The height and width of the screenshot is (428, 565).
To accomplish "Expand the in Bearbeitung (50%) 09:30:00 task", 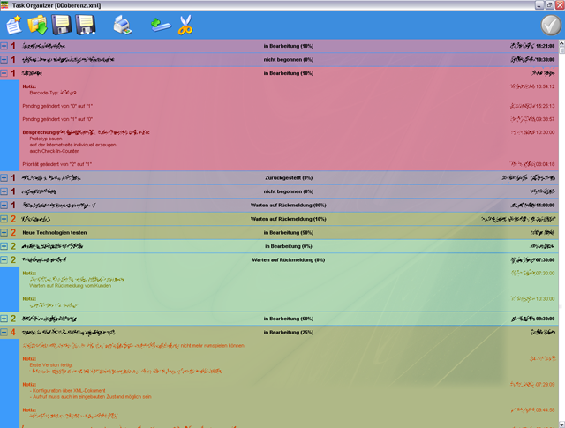I will [4, 319].
